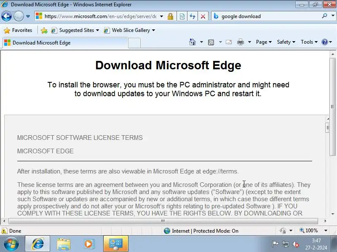The image size is (337, 252).
Task: Expand the privacy status dropdown arrow
Action: tap(291, 231)
